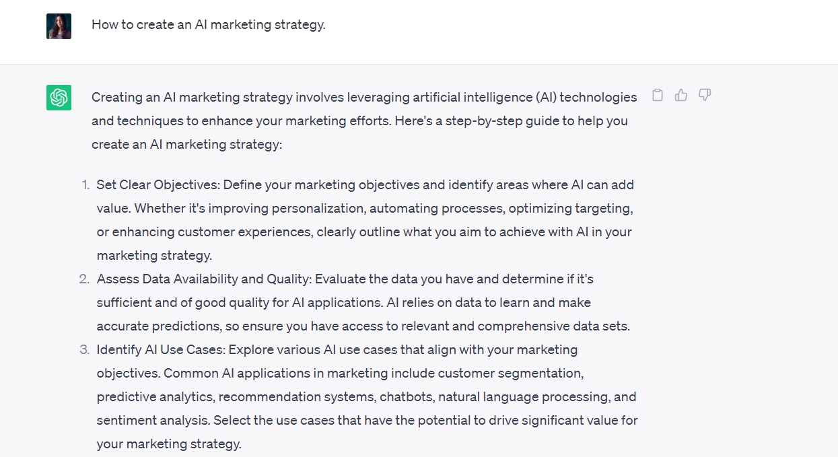Click the words "predictive analytics"
The height and width of the screenshot is (457, 838).
tap(154, 397)
